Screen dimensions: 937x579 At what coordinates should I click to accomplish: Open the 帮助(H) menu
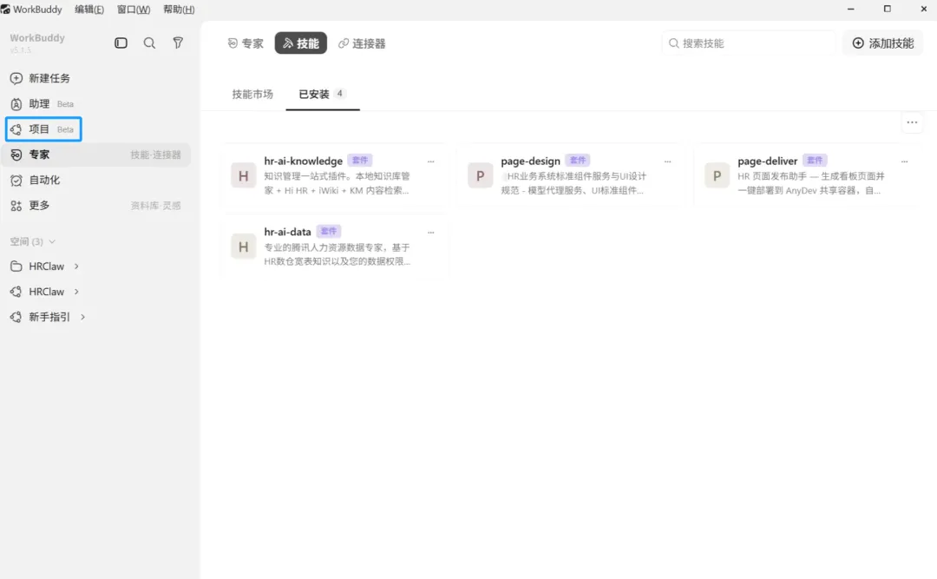pos(179,10)
